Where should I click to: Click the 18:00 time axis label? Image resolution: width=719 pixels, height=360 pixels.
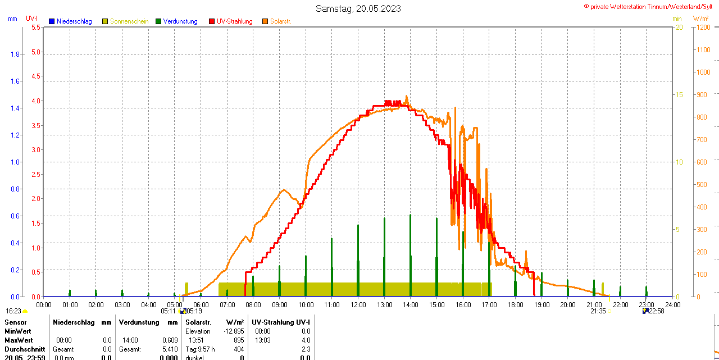point(515,304)
